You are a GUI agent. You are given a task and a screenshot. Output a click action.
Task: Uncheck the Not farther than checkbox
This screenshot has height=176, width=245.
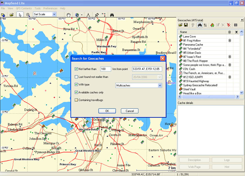[77, 69]
